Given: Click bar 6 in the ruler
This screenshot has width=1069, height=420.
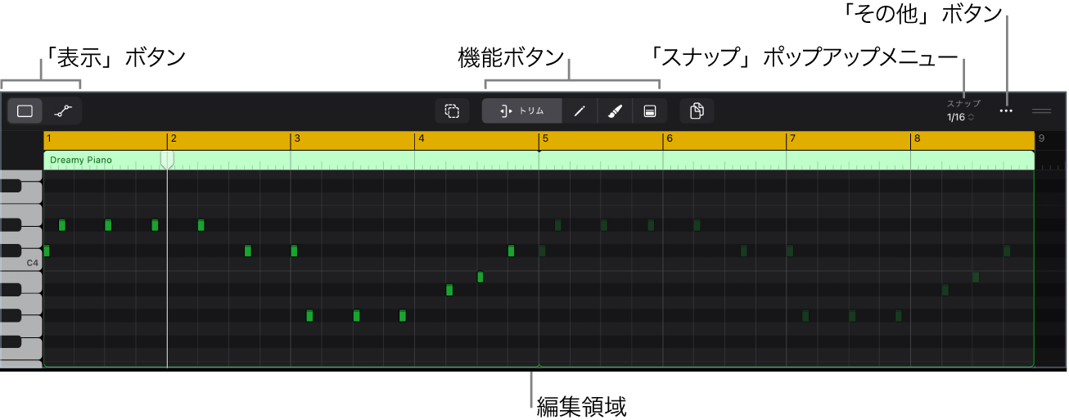Looking at the screenshot, I should point(669,138).
